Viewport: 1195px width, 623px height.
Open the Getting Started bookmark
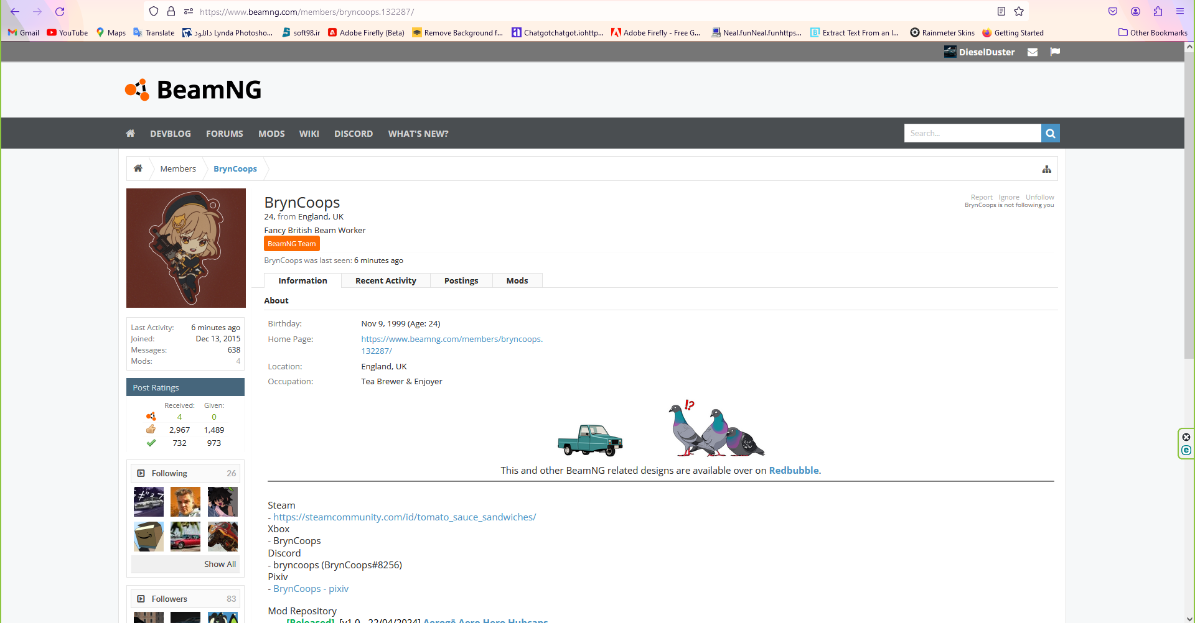[x=1013, y=33]
